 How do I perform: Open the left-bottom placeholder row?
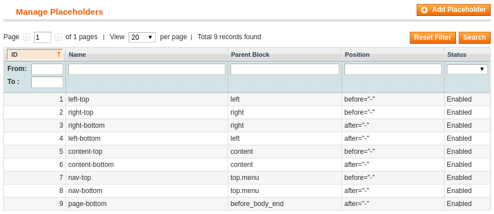(247, 139)
